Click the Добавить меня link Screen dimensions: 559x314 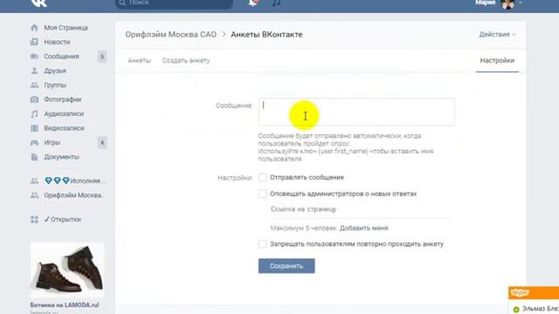363,229
